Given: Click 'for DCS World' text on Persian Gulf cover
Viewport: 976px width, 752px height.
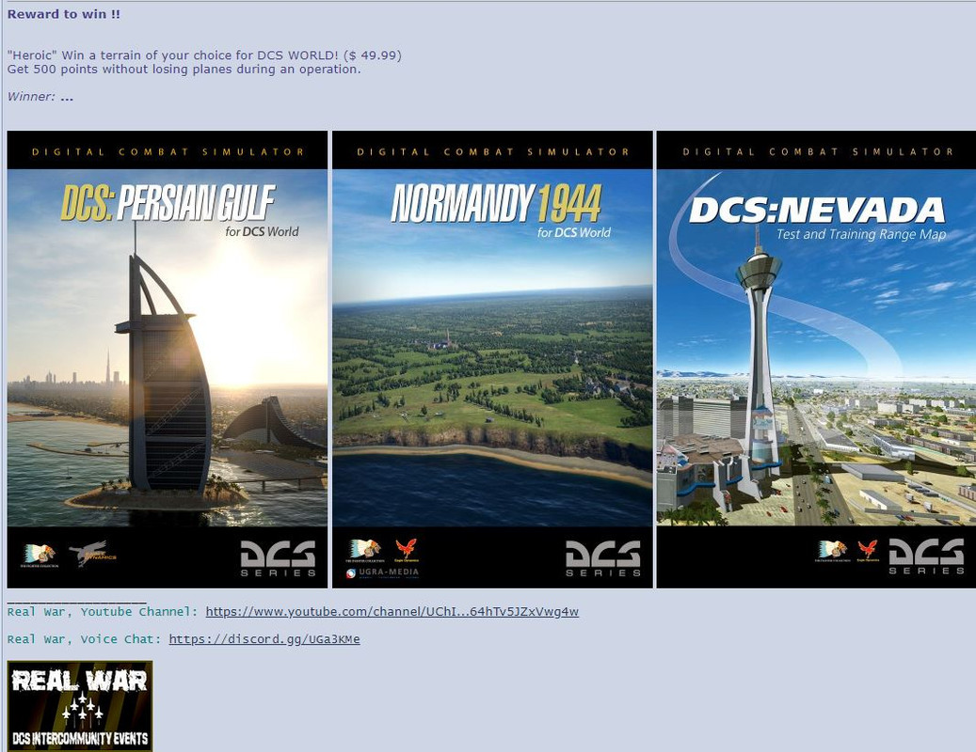Looking at the screenshot, I should point(262,232).
